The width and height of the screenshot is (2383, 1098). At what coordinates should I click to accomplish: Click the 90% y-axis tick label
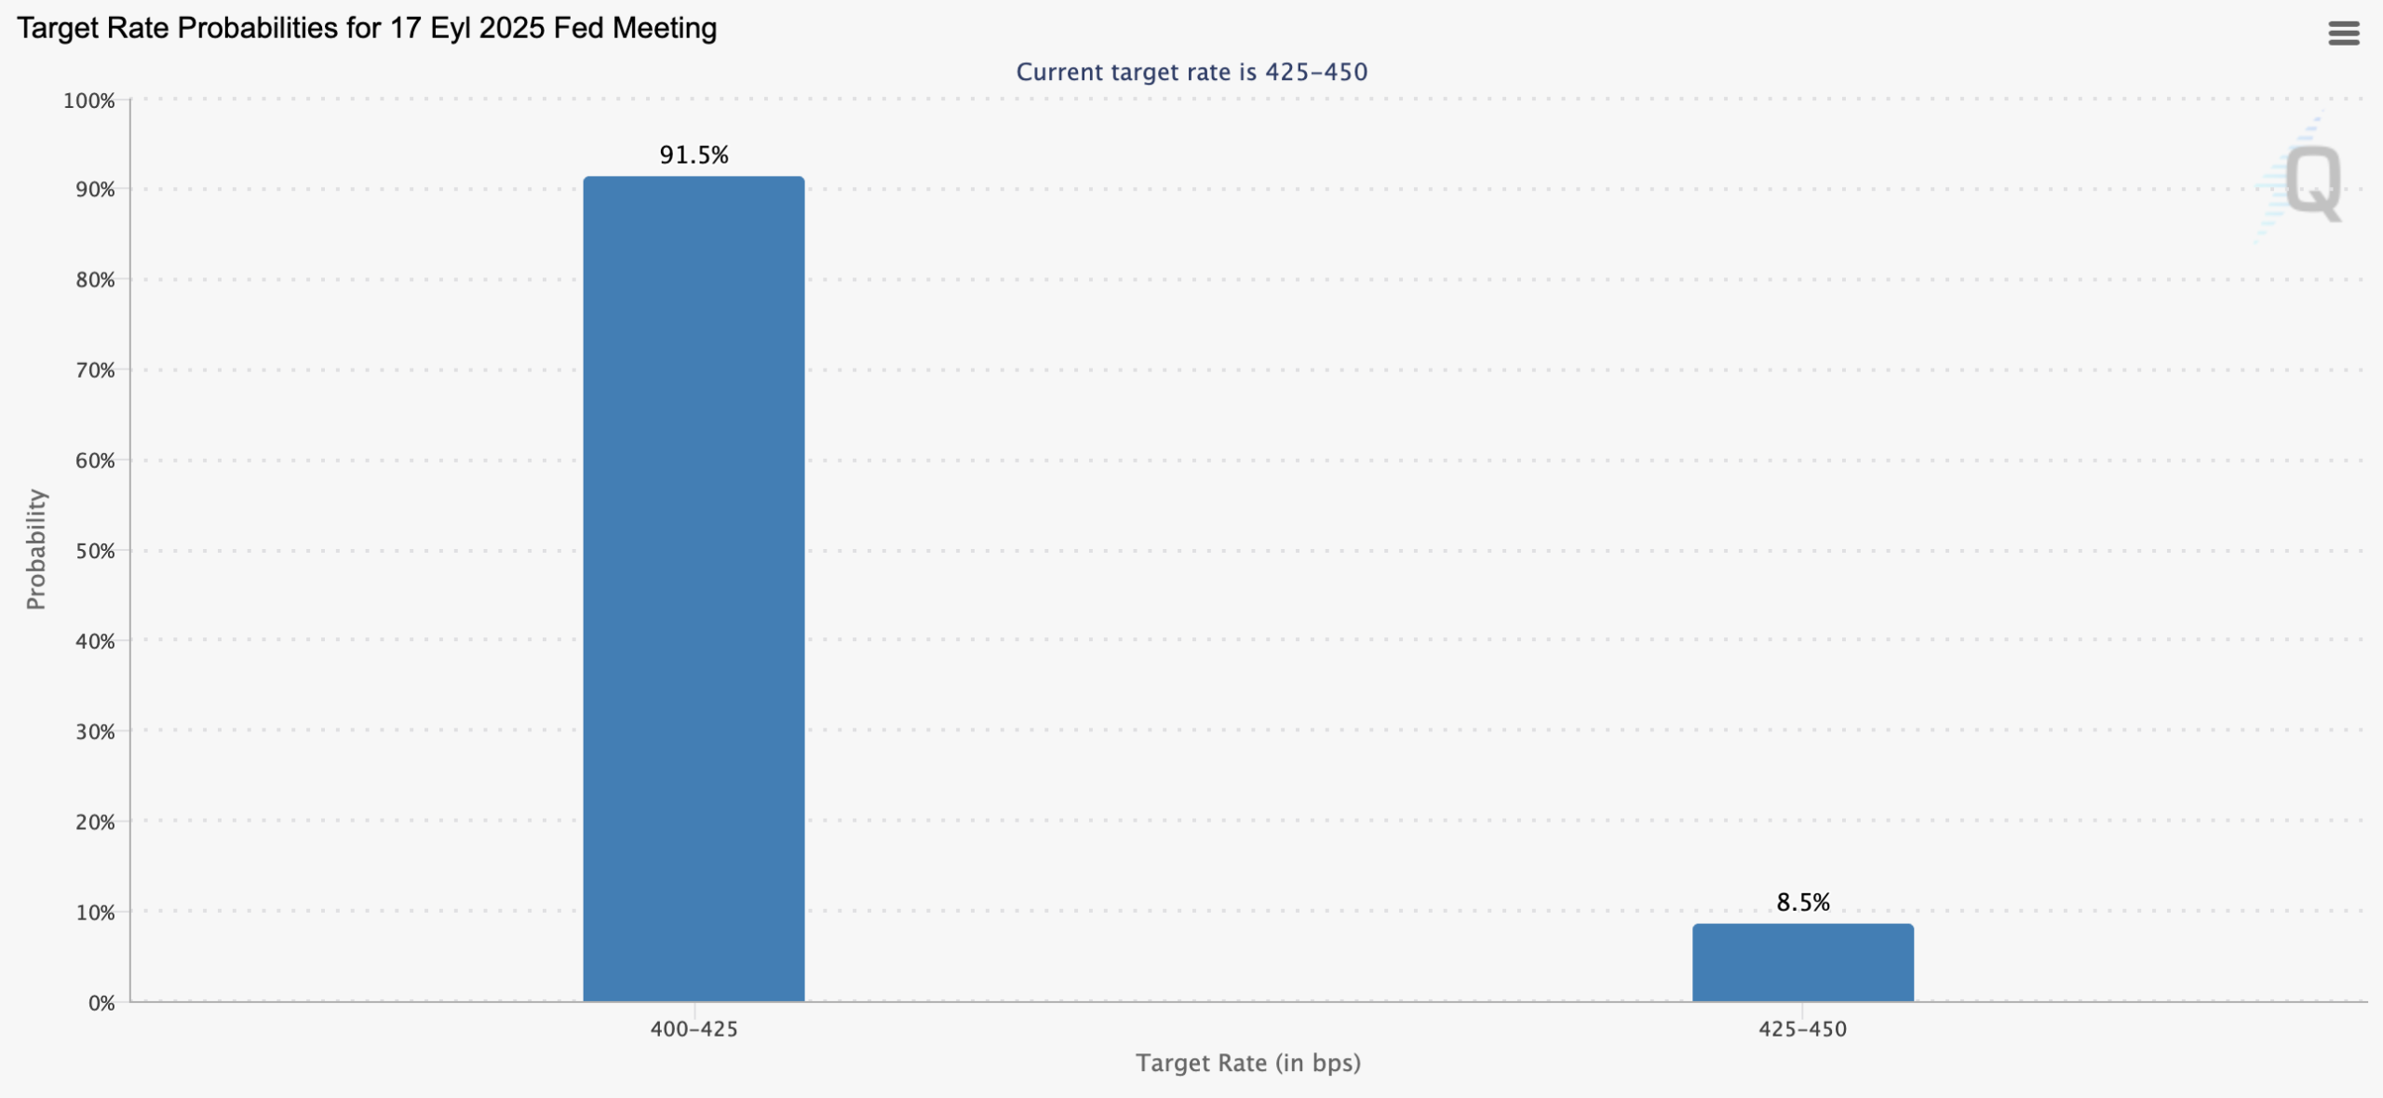[x=95, y=190]
